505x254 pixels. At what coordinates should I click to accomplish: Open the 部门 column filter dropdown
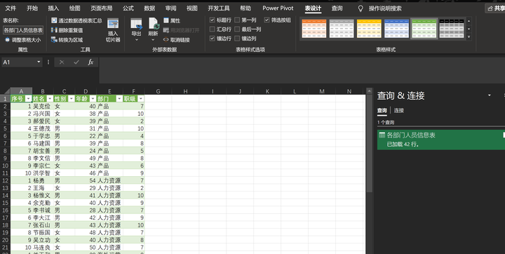(x=119, y=99)
